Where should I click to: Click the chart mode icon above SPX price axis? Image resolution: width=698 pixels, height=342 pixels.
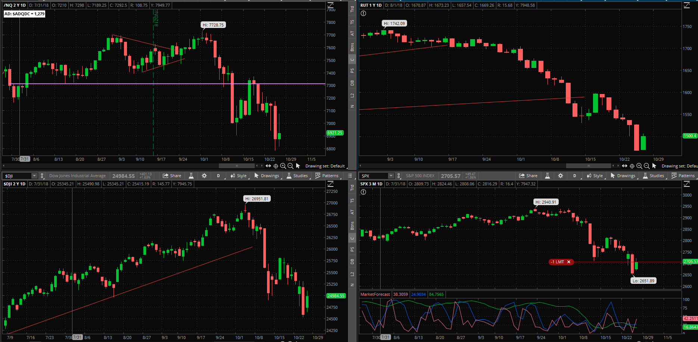pos(687,184)
